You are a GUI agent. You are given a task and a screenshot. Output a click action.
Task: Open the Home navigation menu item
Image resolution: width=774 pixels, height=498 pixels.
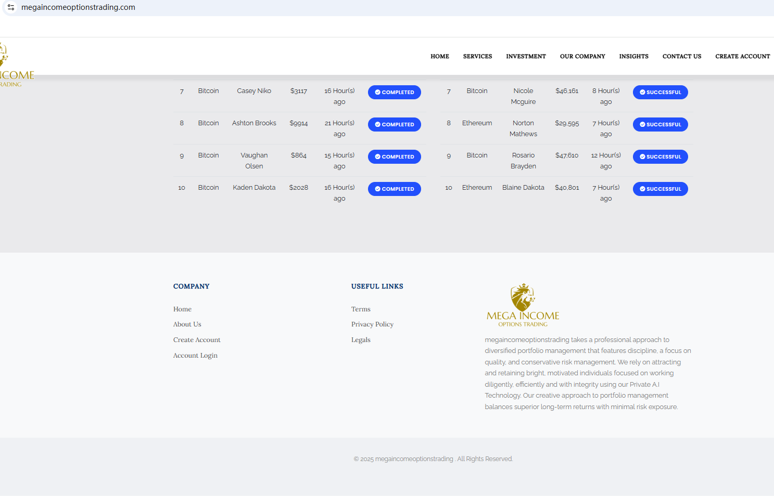click(x=439, y=57)
